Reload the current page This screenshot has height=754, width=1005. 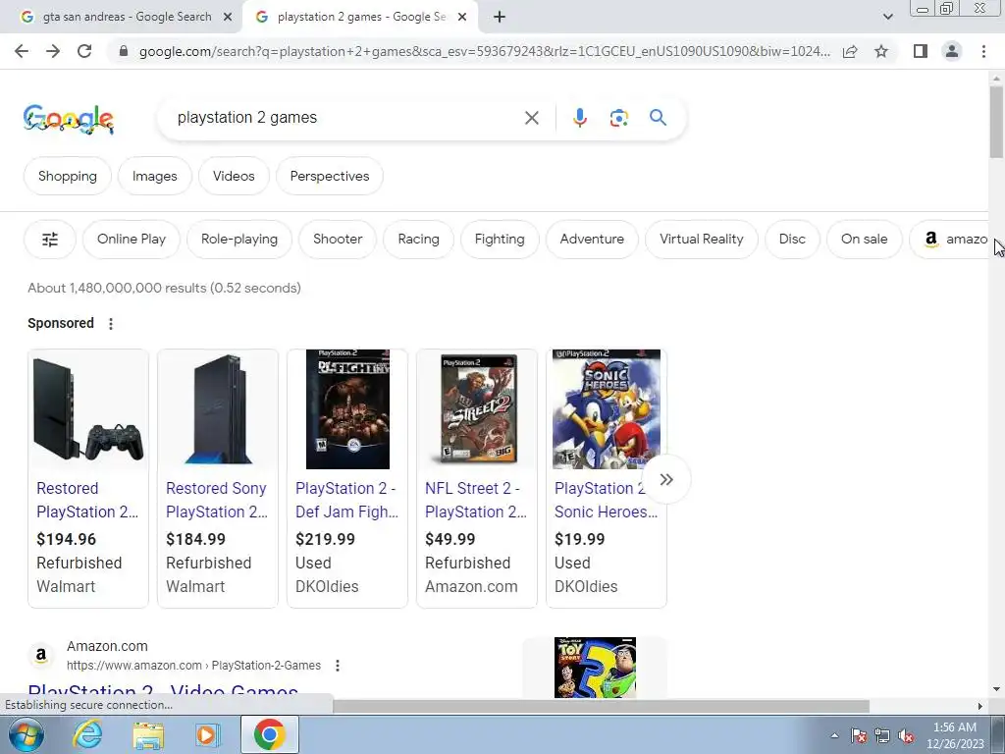click(x=84, y=51)
